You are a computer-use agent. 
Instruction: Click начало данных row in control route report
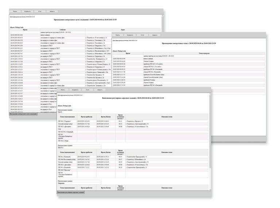pos(61,35)
